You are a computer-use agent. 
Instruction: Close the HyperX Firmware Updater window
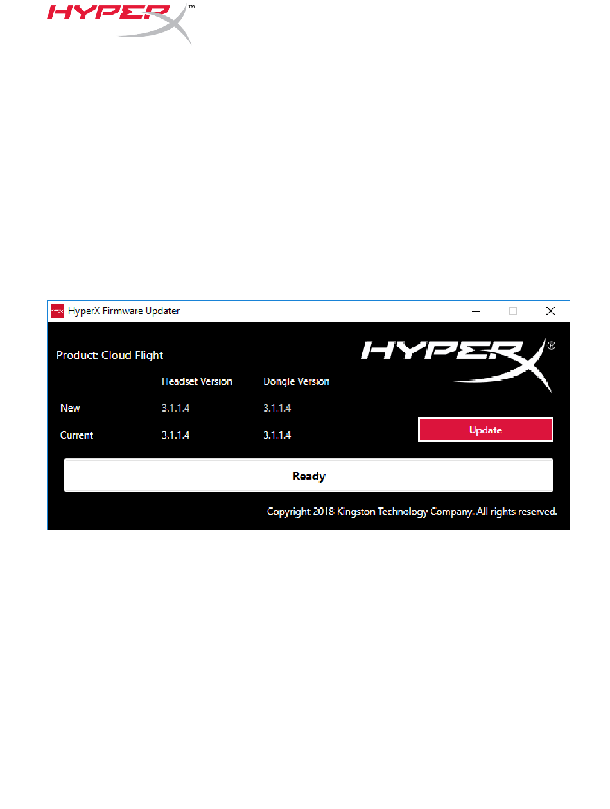click(x=550, y=311)
